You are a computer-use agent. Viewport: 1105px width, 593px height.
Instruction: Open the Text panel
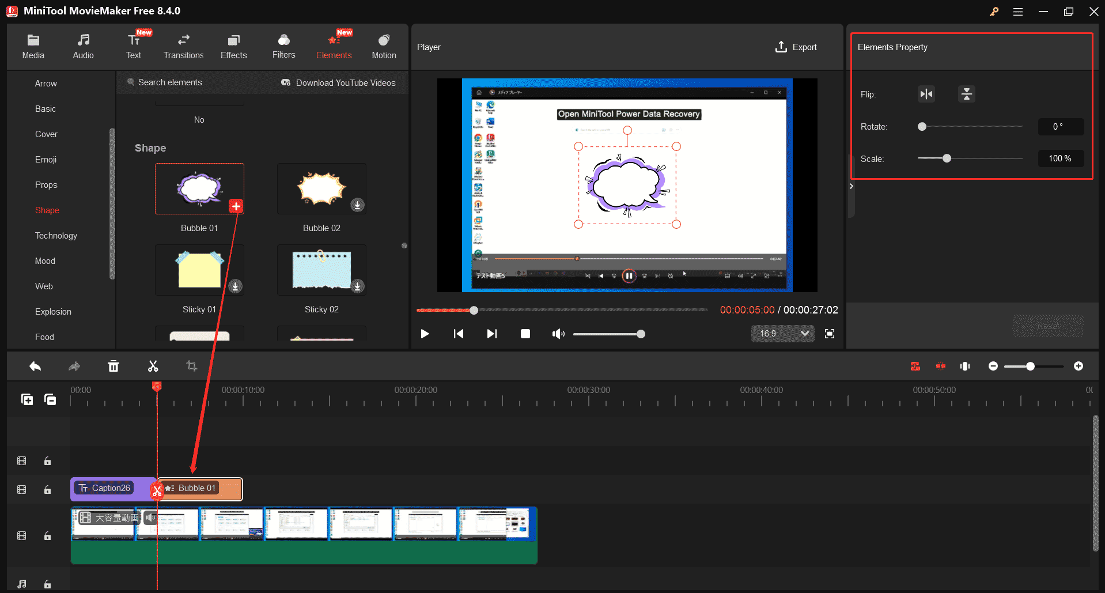point(133,46)
